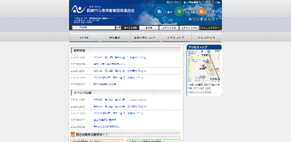Click the green-bordered box at bottom right
This screenshot has height=142, width=291.
point(154,140)
